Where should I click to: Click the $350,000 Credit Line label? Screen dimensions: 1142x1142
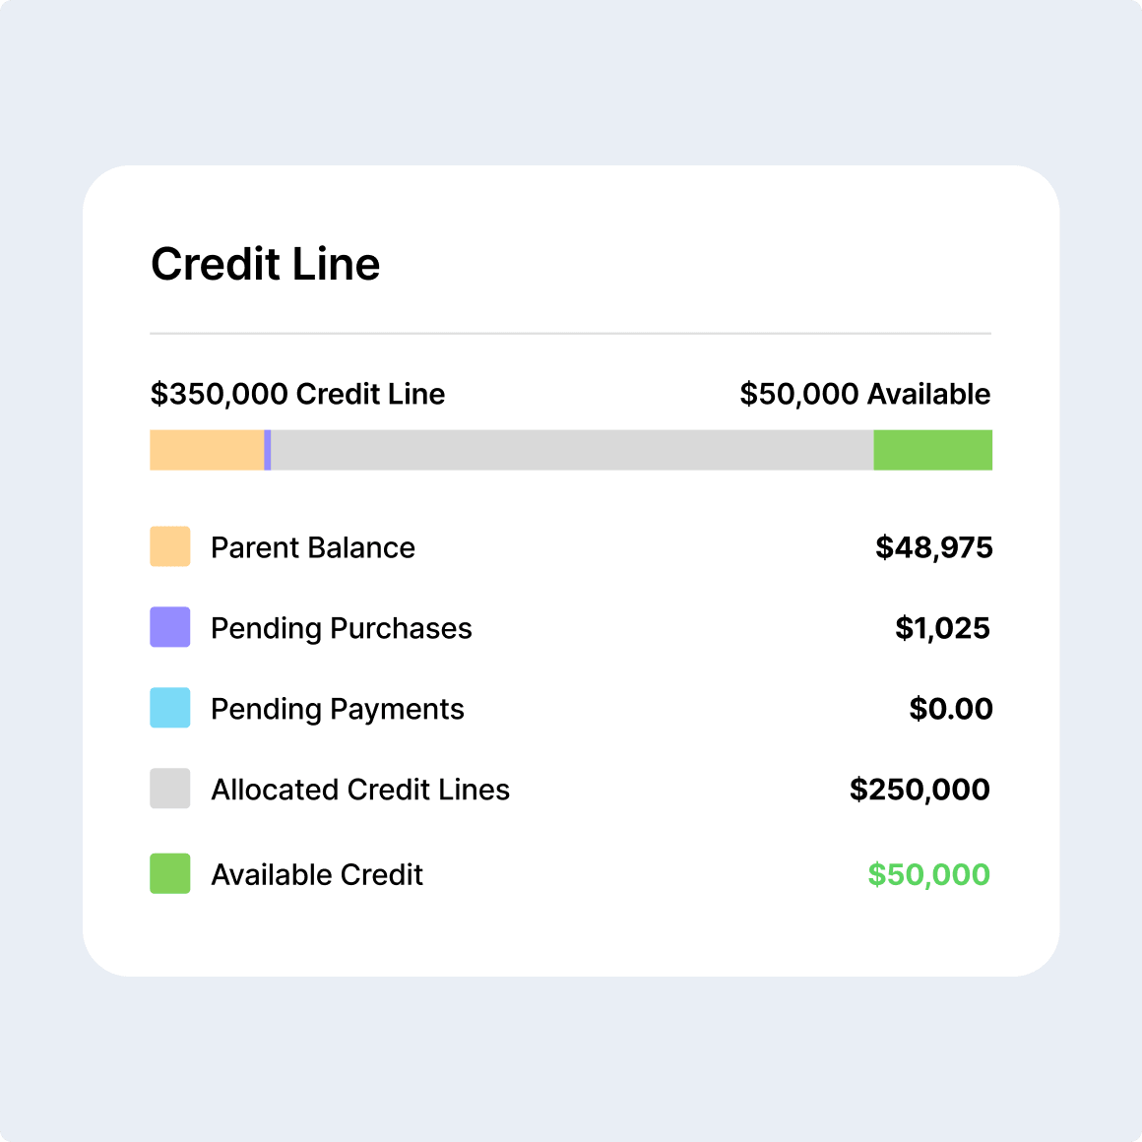click(297, 394)
